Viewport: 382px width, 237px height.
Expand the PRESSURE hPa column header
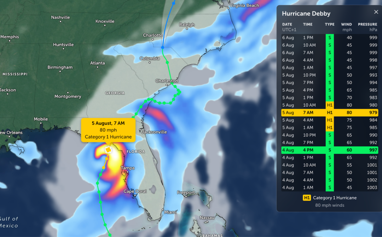367,26
